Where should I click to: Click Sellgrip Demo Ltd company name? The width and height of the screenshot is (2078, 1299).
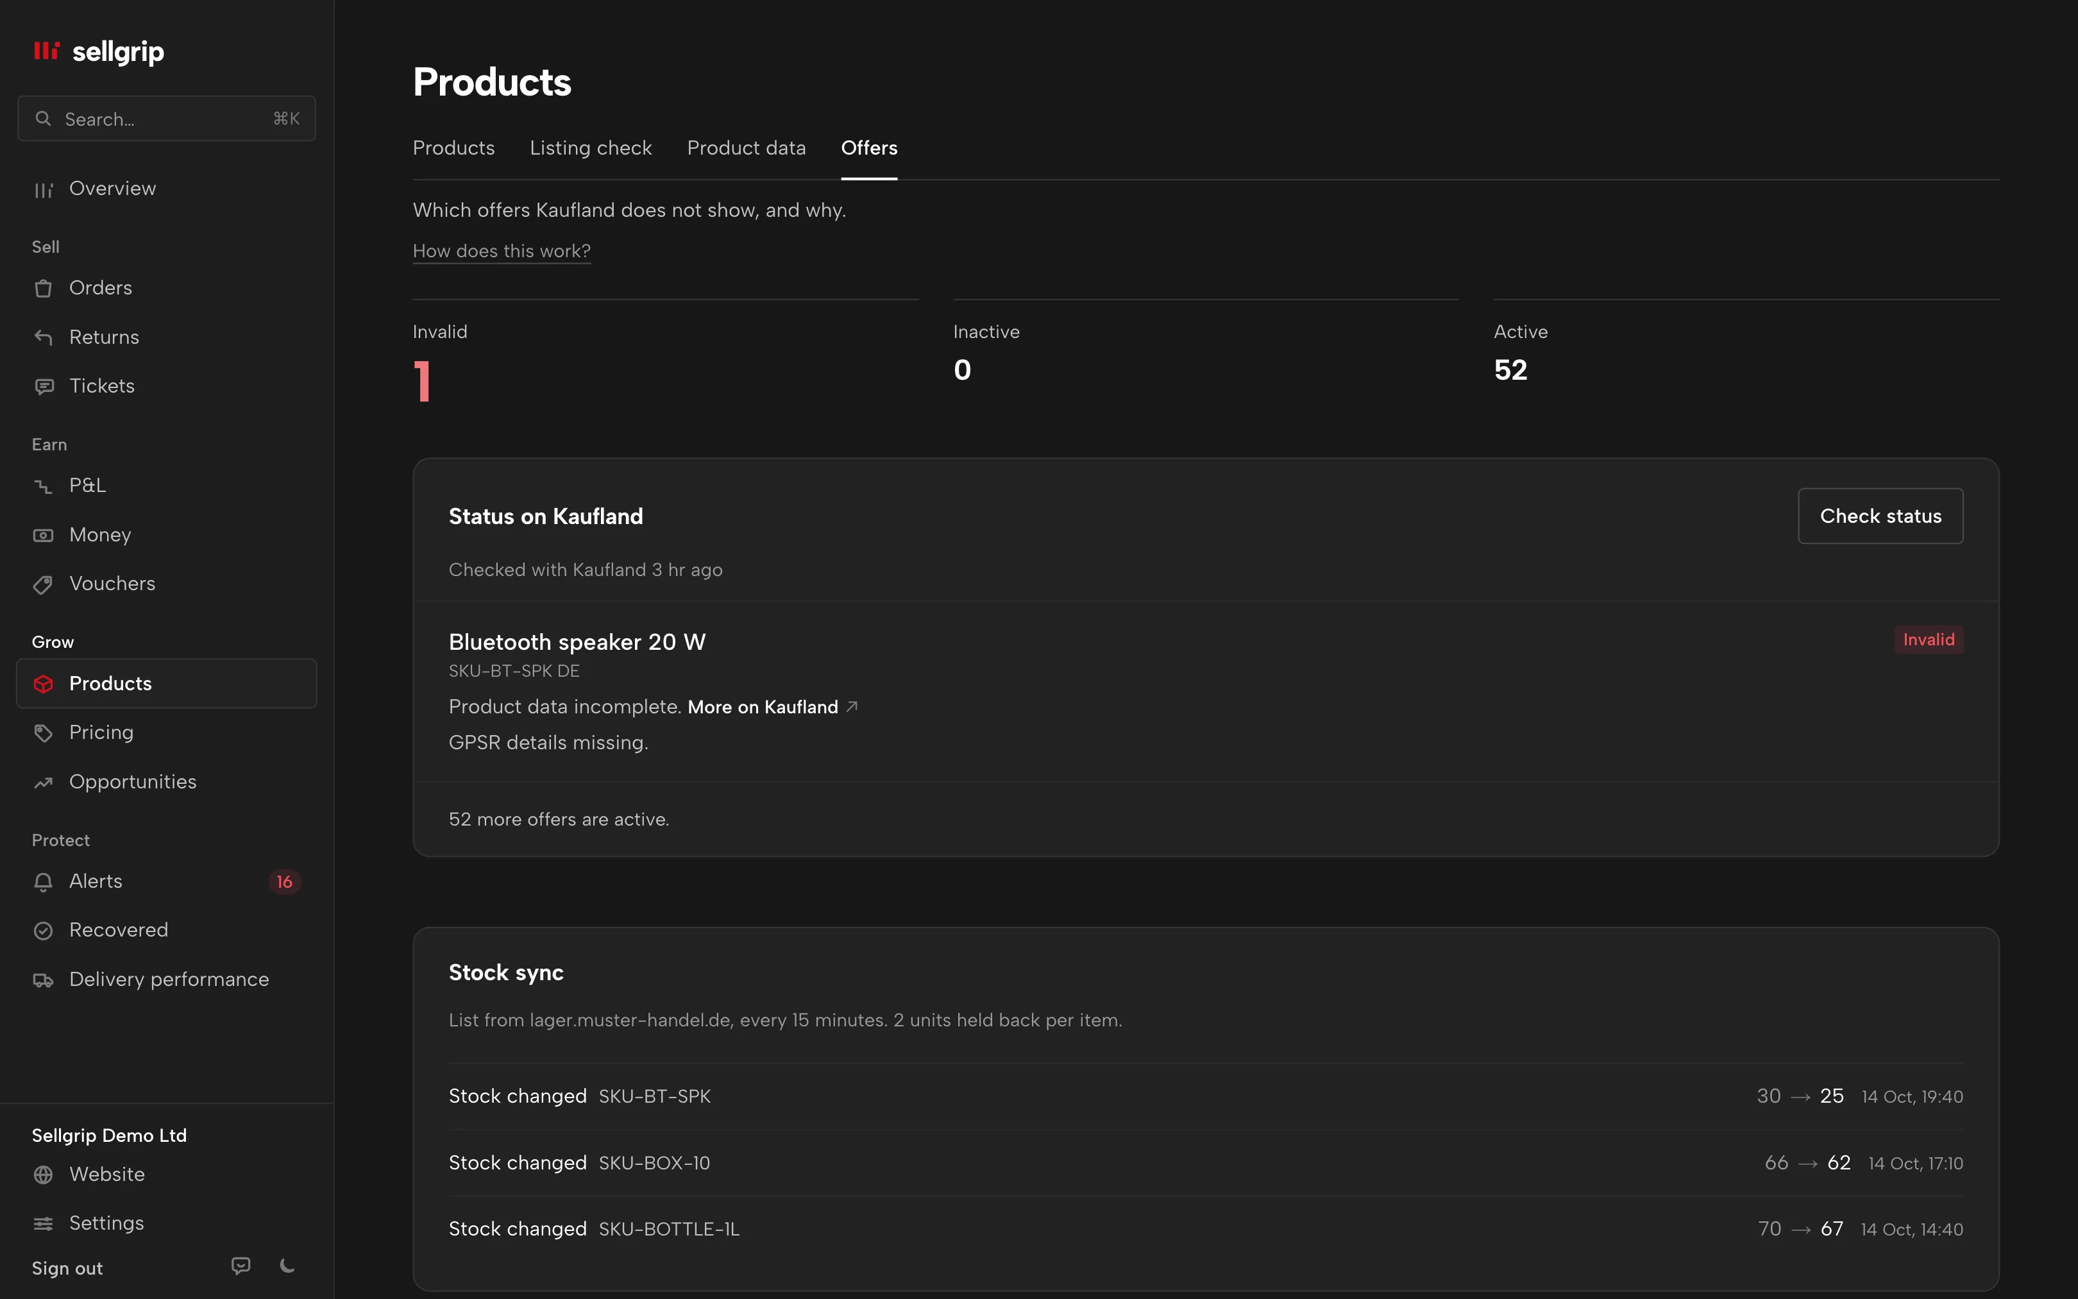109,1135
